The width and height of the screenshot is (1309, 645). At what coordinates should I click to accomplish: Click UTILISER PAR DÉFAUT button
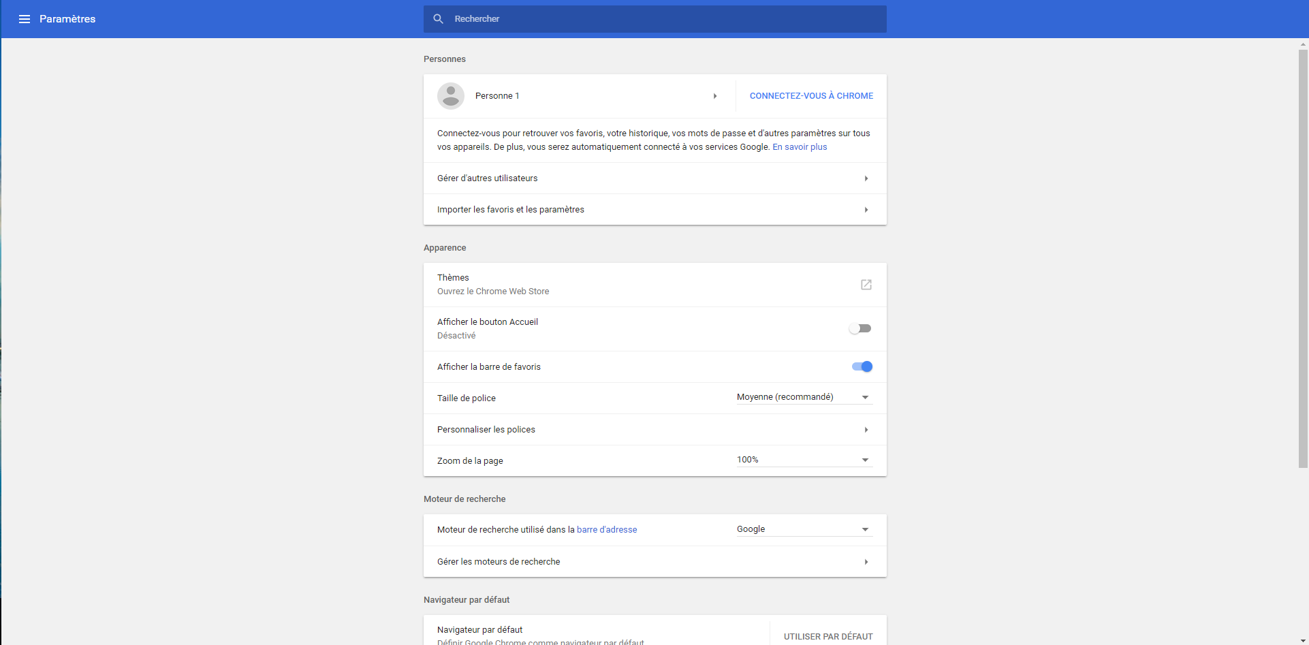[x=828, y=637]
